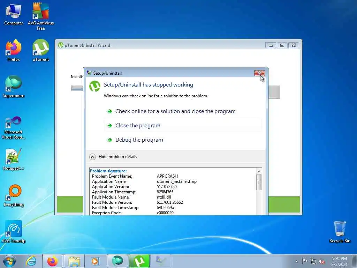The image size is (357, 268).
Task: Open AVG AntiVirus Free desktop shortcut
Action: pos(41,16)
